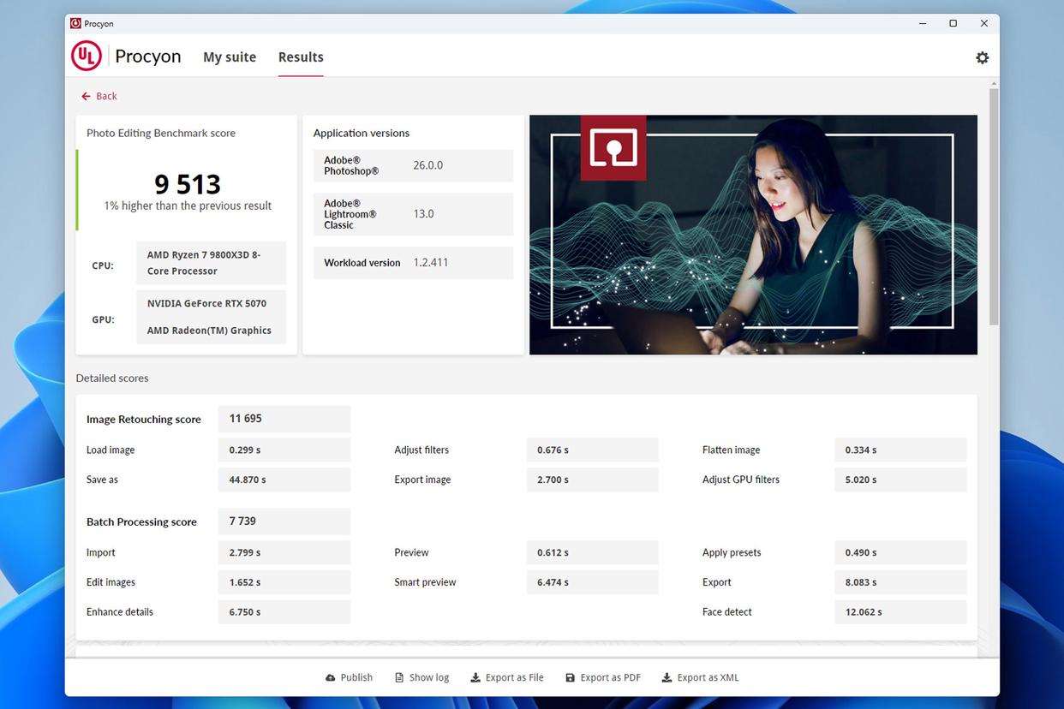1064x709 pixels.
Task: Click the Smart preview value 6.474 s
Action: 592,582
